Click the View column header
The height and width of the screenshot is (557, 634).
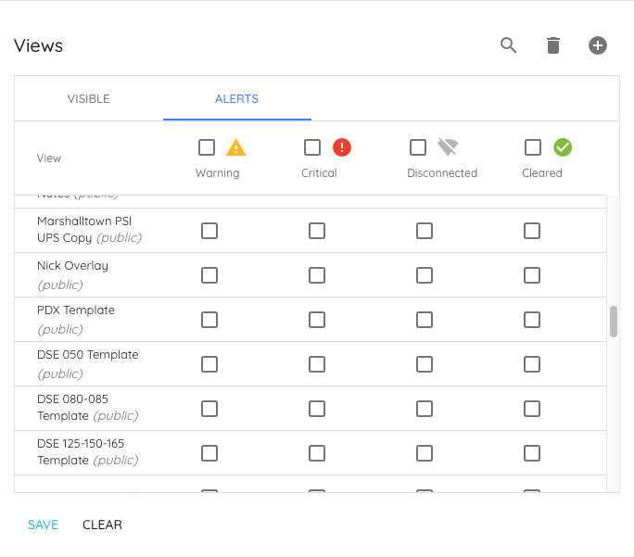[x=49, y=158]
